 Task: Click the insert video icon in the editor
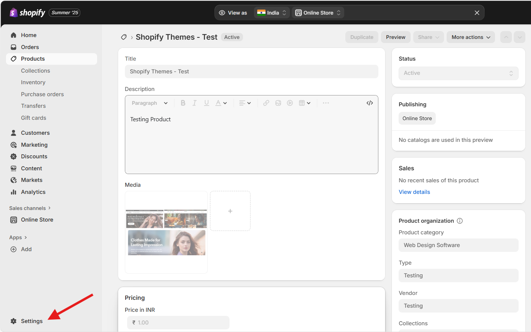click(x=290, y=103)
